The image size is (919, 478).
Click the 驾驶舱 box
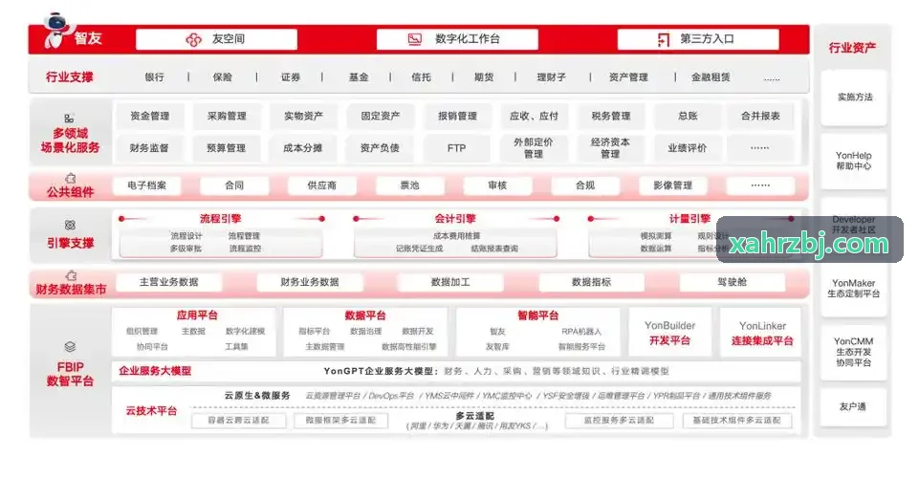coord(732,282)
